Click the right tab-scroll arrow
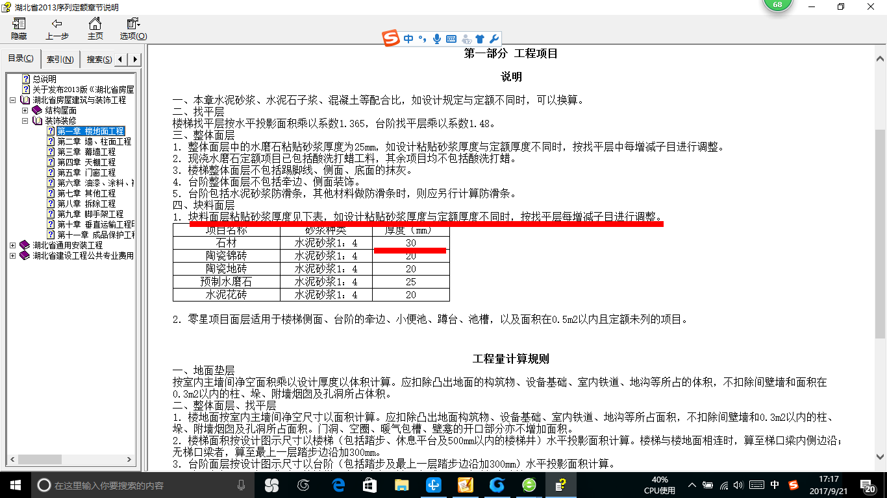Image resolution: width=887 pixels, height=498 pixels. pos(134,60)
